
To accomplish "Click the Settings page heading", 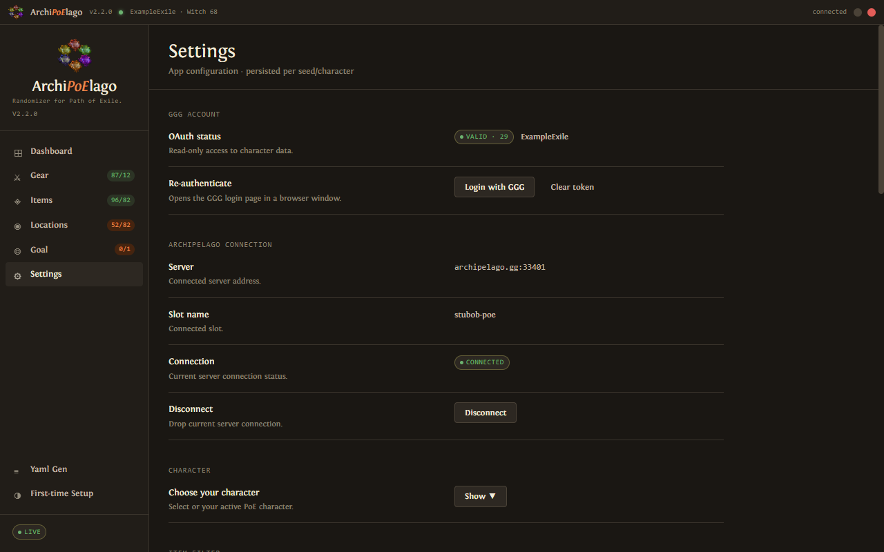I will [x=202, y=51].
